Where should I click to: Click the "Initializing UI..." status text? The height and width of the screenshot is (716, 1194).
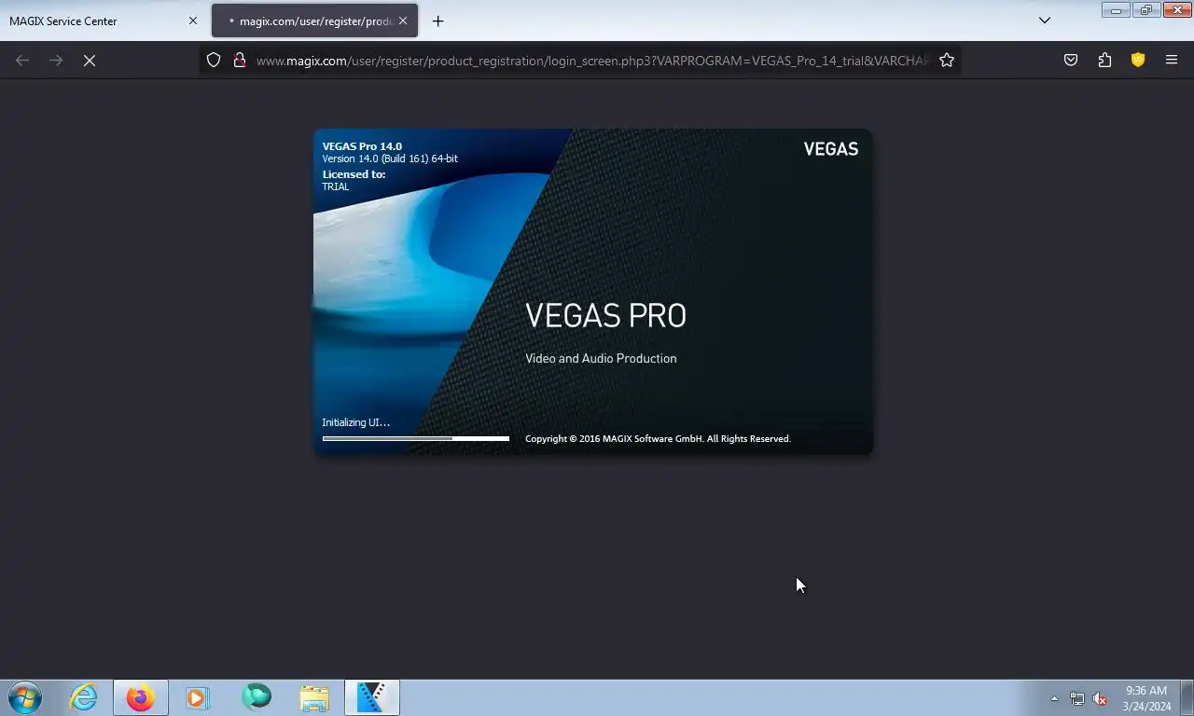356,422
